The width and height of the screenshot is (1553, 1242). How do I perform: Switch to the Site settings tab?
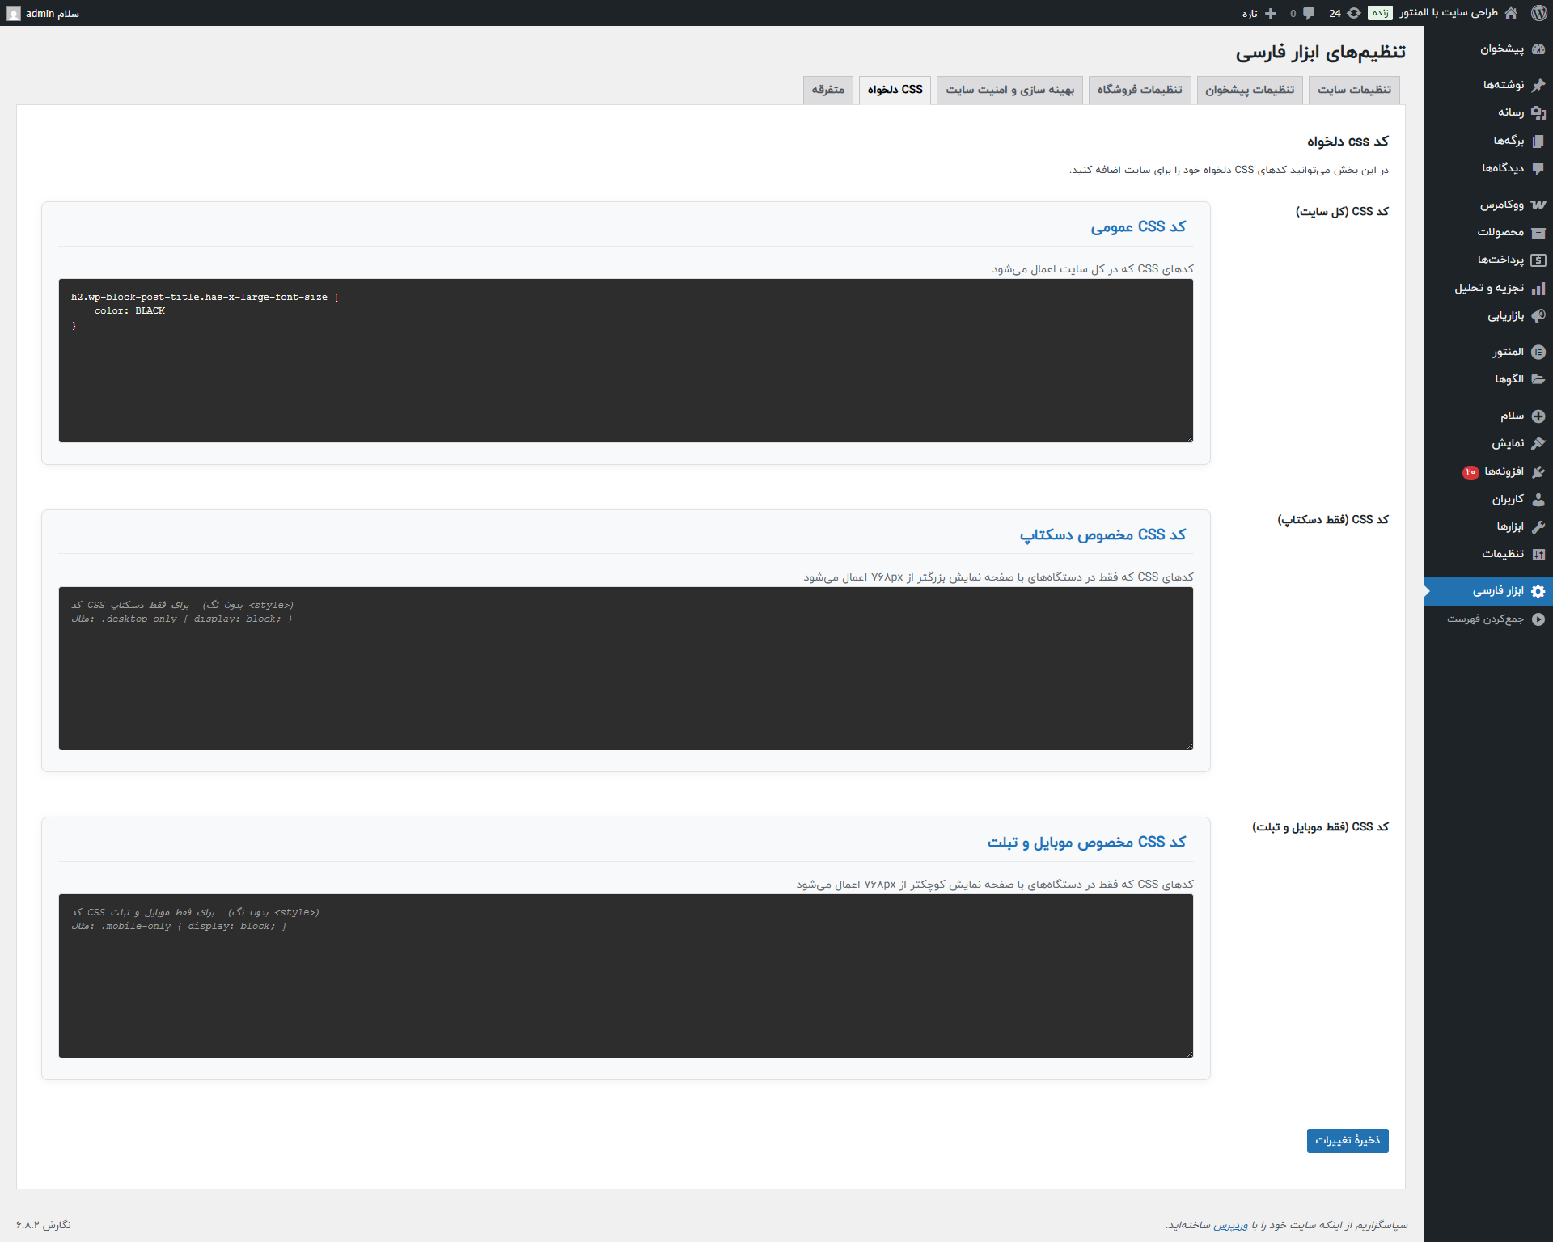[1354, 90]
